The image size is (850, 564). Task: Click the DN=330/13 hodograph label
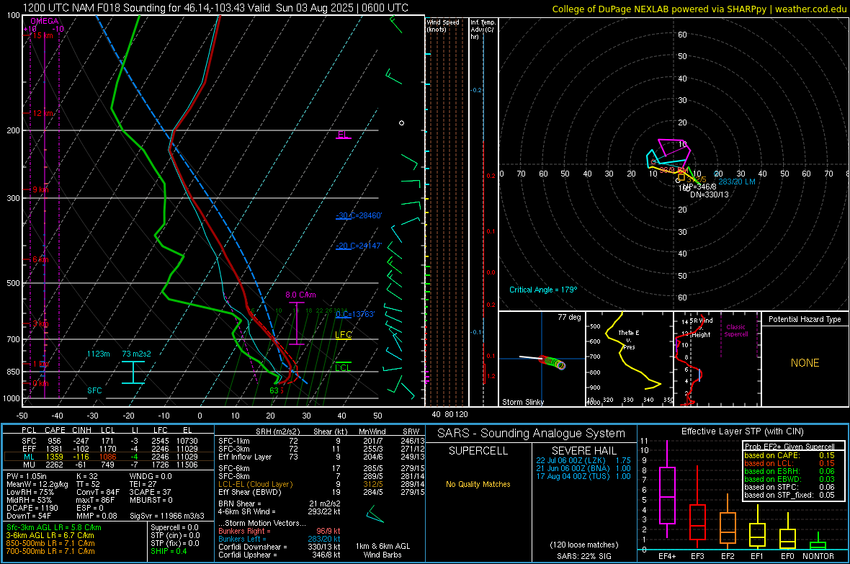pyautogui.click(x=709, y=194)
